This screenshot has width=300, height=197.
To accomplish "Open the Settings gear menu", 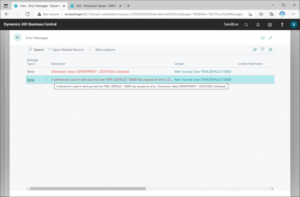I will point(270,25).
